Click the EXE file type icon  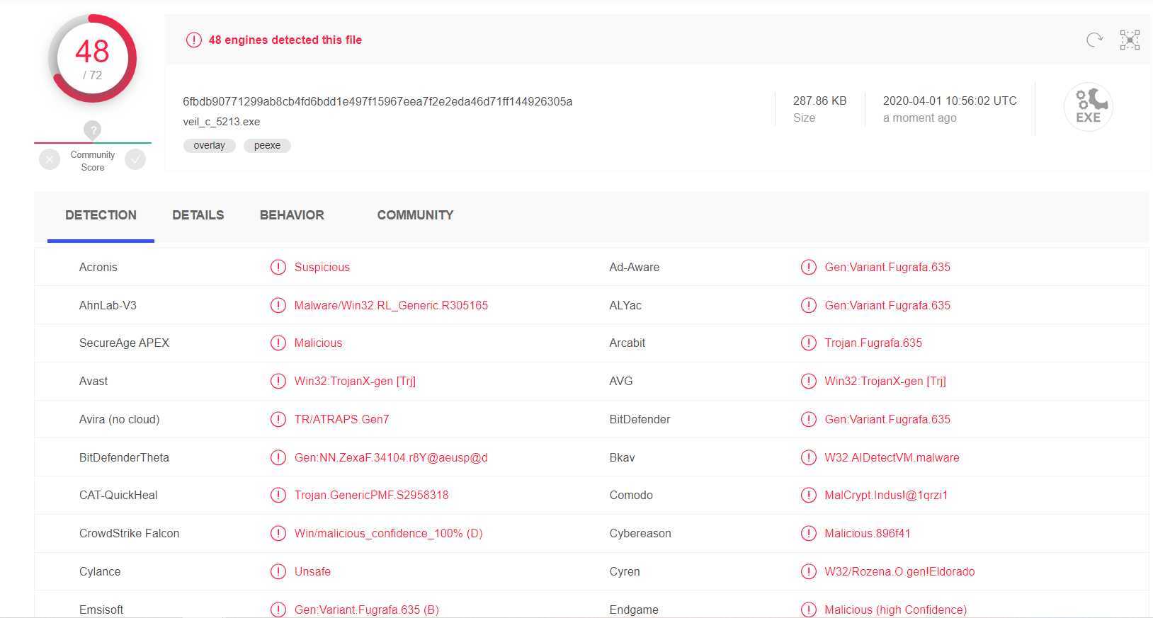1089,107
